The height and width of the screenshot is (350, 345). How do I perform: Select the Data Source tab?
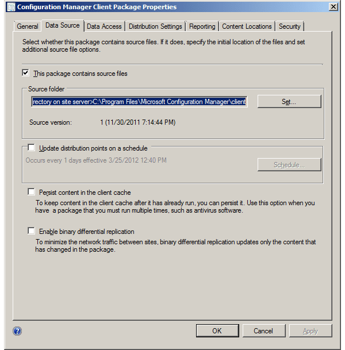tap(63, 26)
